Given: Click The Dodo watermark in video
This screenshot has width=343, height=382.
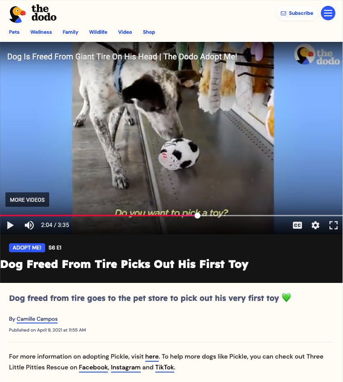Looking at the screenshot, I should coord(317,55).
